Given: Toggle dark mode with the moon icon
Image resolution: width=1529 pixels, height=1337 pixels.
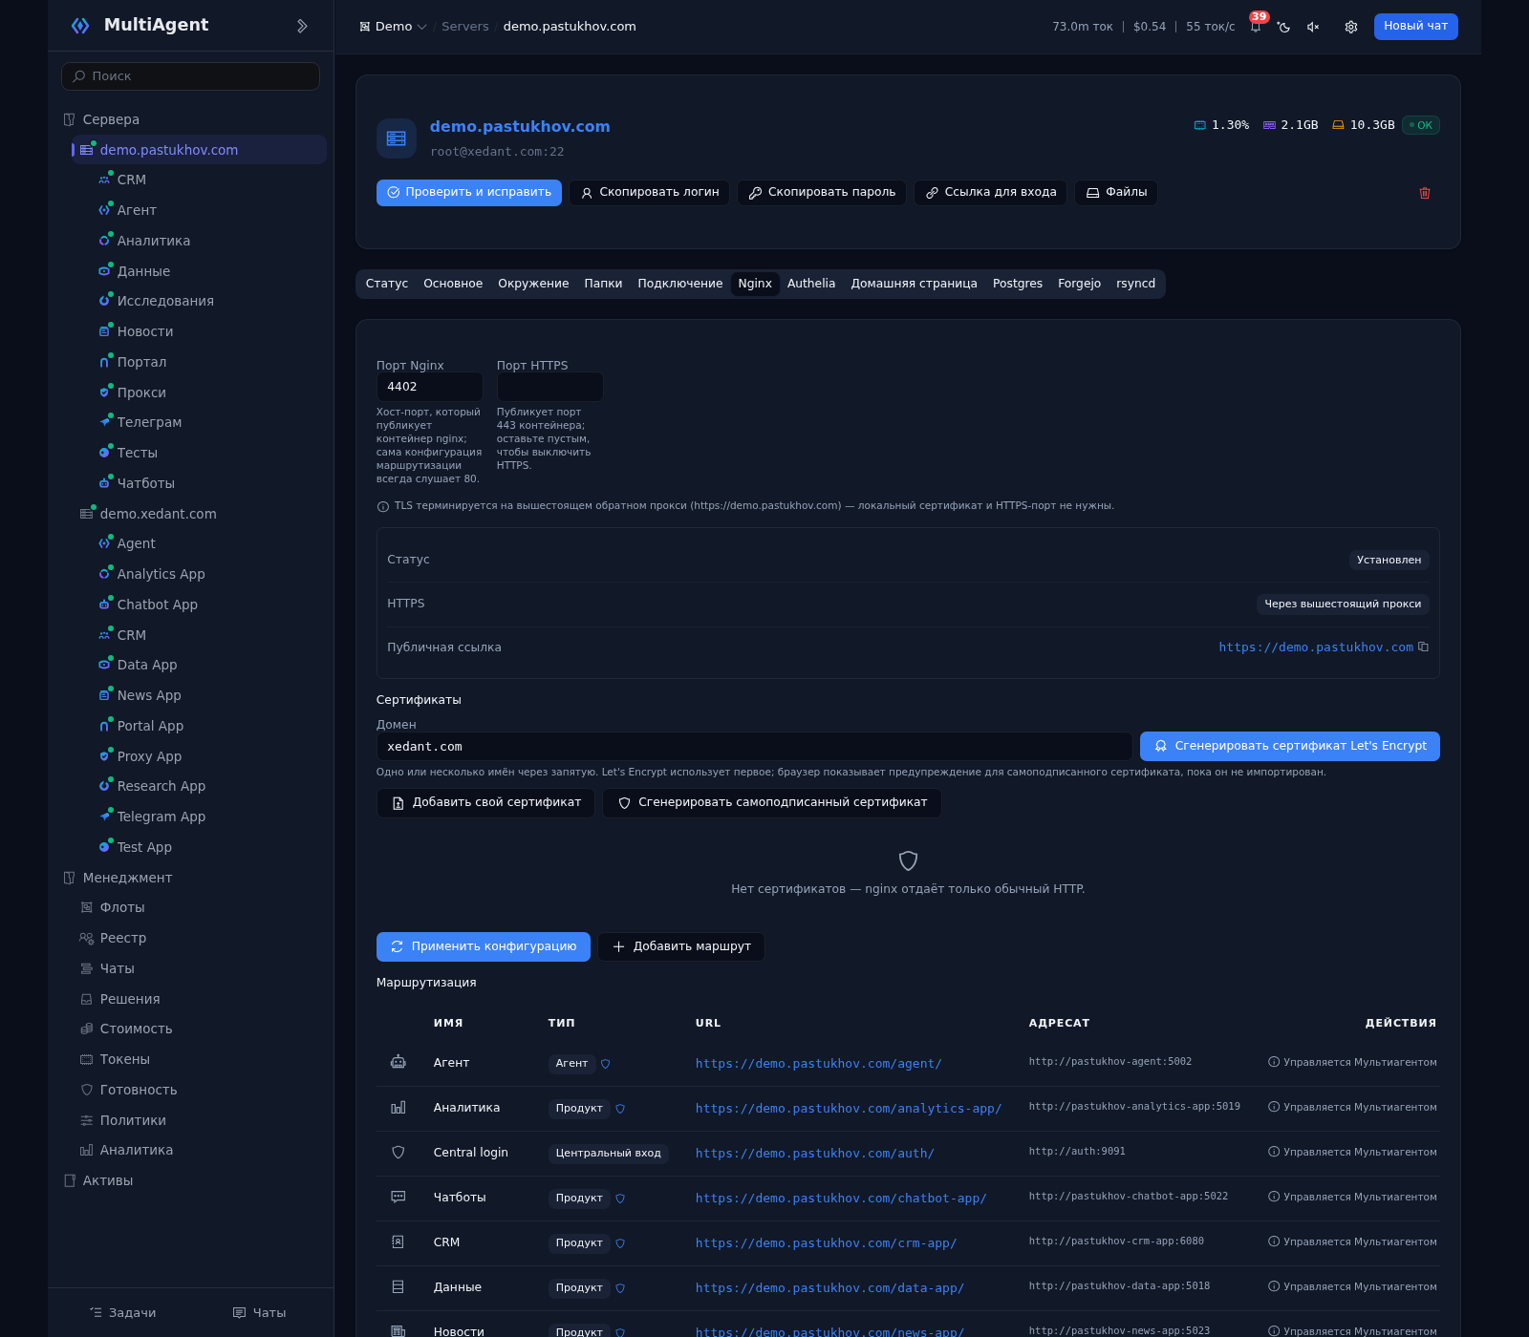Looking at the screenshot, I should pos(1284,27).
